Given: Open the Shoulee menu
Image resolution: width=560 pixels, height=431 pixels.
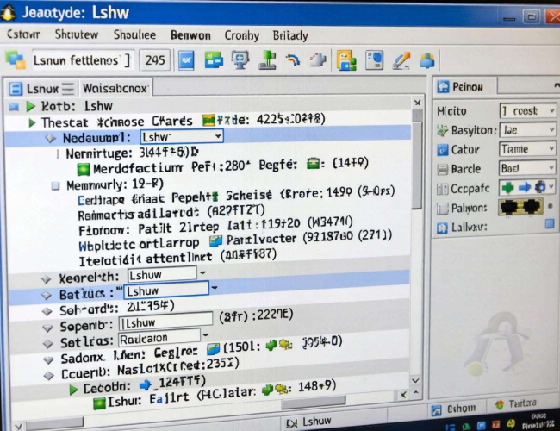Looking at the screenshot, I should [x=134, y=35].
